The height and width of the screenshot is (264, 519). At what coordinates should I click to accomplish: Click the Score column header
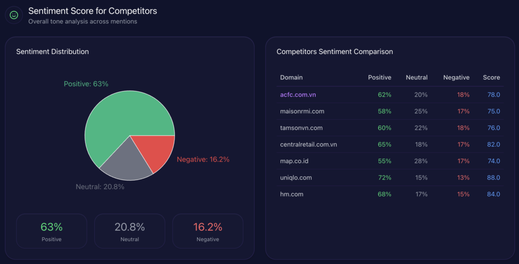point(492,77)
